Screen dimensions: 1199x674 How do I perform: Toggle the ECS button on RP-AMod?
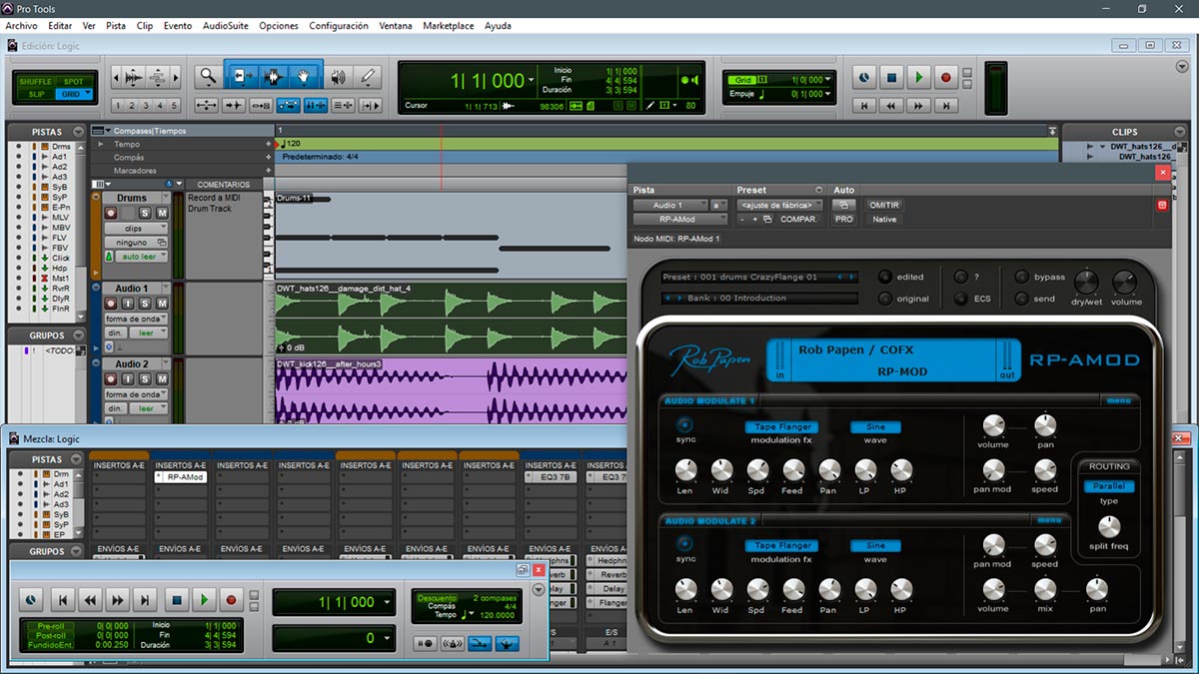pyautogui.click(x=959, y=298)
